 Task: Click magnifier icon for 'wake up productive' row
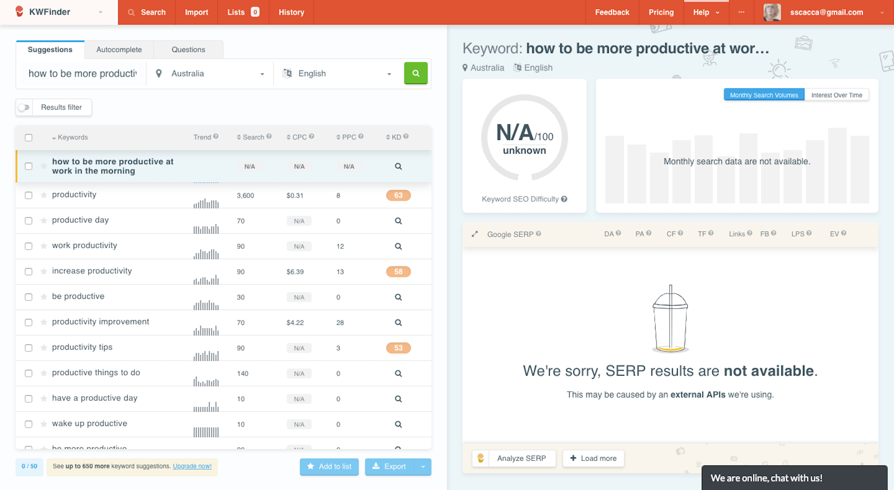398,425
